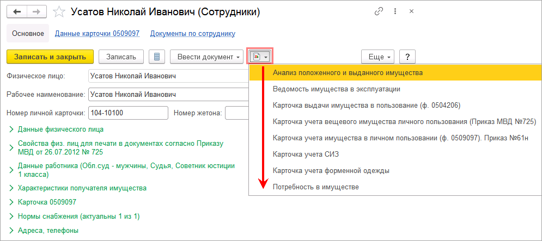Expand Данные физического лица section

[x=60, y=129]
